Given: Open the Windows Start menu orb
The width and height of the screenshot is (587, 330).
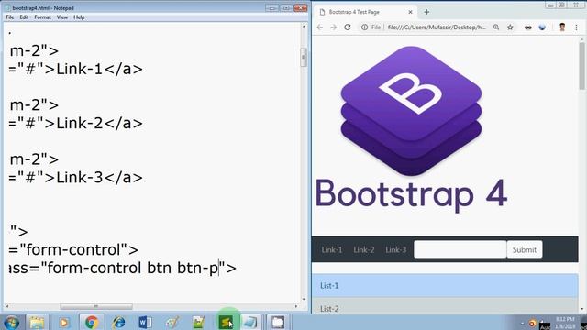Looking at the screenshot, I should [12, 322].
